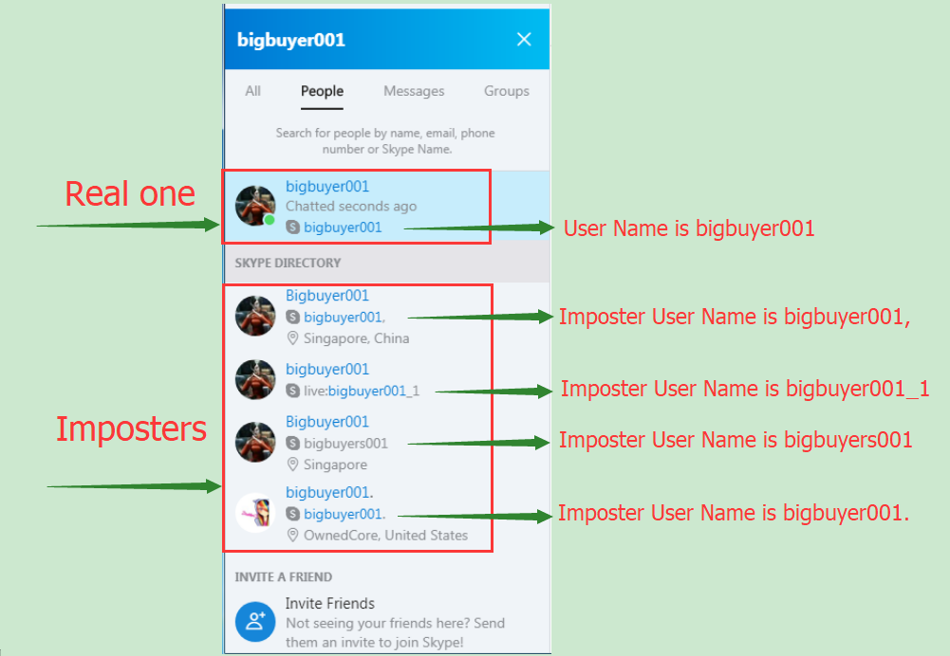Click Skype icon in the OwnedCore result
Viewport: 950px width, 656px height.
click(x=292, y=514)
